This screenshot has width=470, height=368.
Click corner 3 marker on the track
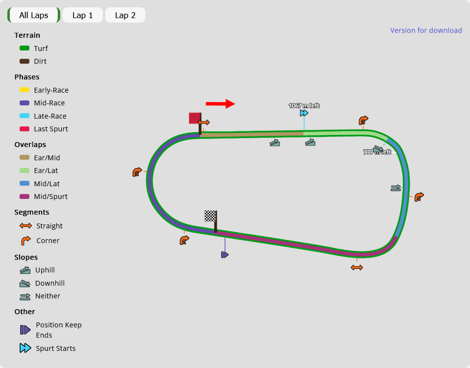coord(363,121)
